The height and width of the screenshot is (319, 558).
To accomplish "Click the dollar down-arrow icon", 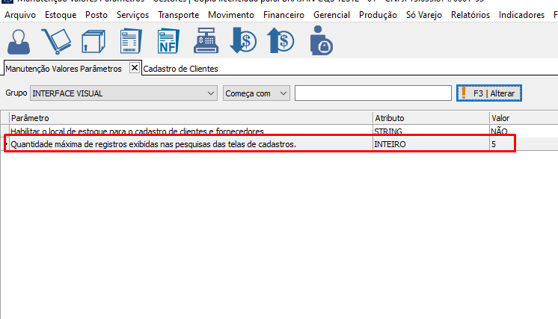I will click(244, 40).
